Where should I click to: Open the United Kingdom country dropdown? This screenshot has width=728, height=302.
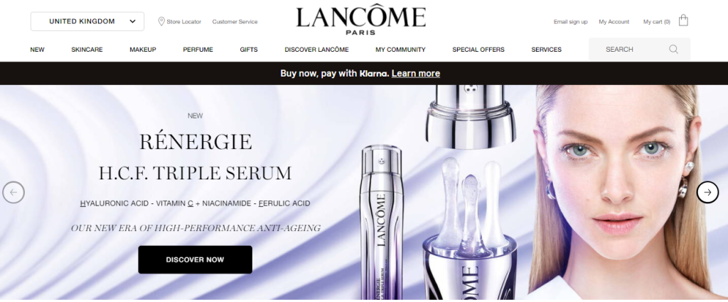pyautogui.click(x=87, y=21)
